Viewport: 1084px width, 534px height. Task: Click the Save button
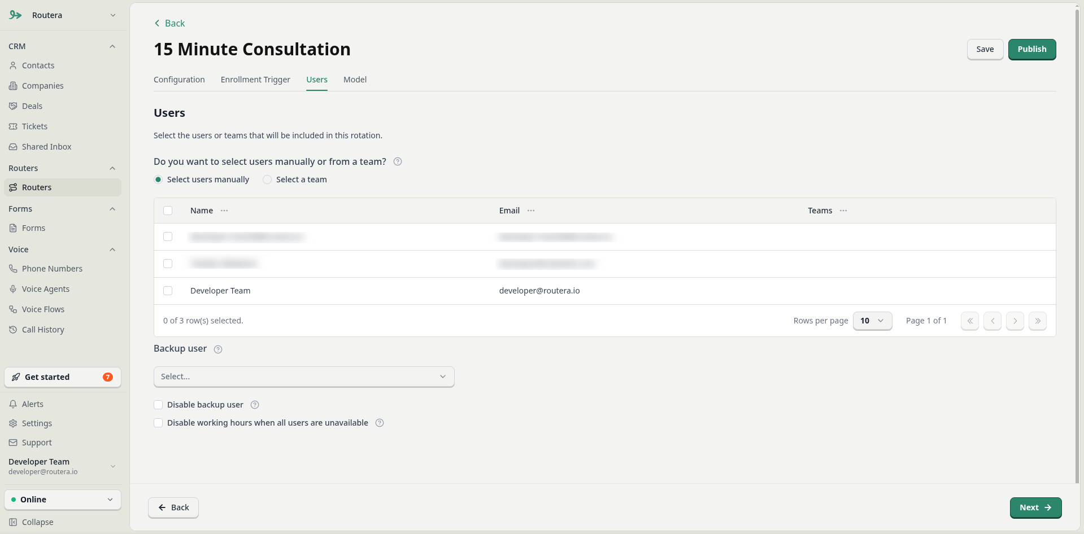pos(985,49)
